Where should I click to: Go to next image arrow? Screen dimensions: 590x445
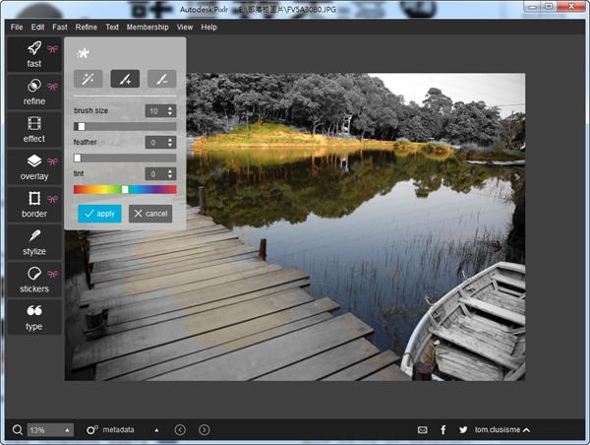205,429
